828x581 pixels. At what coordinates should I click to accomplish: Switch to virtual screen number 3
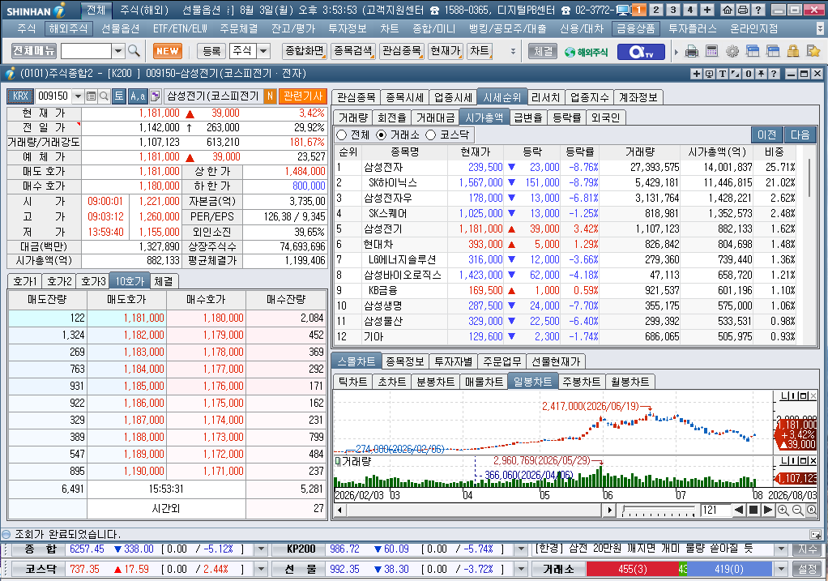click(672, 10)
